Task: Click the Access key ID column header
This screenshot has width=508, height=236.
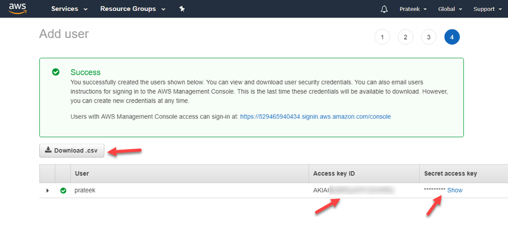Action: pos(334,174)
